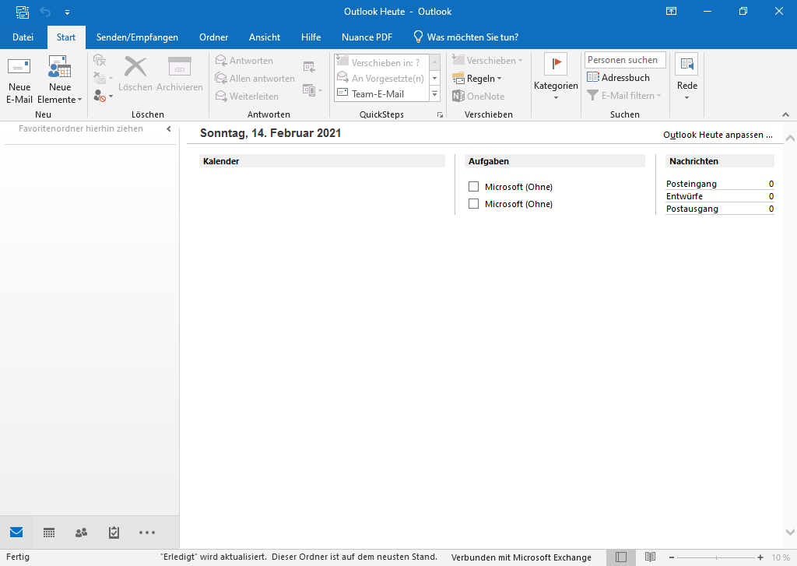Click Outlook Heute anpassen link

[x=717, y=135]
